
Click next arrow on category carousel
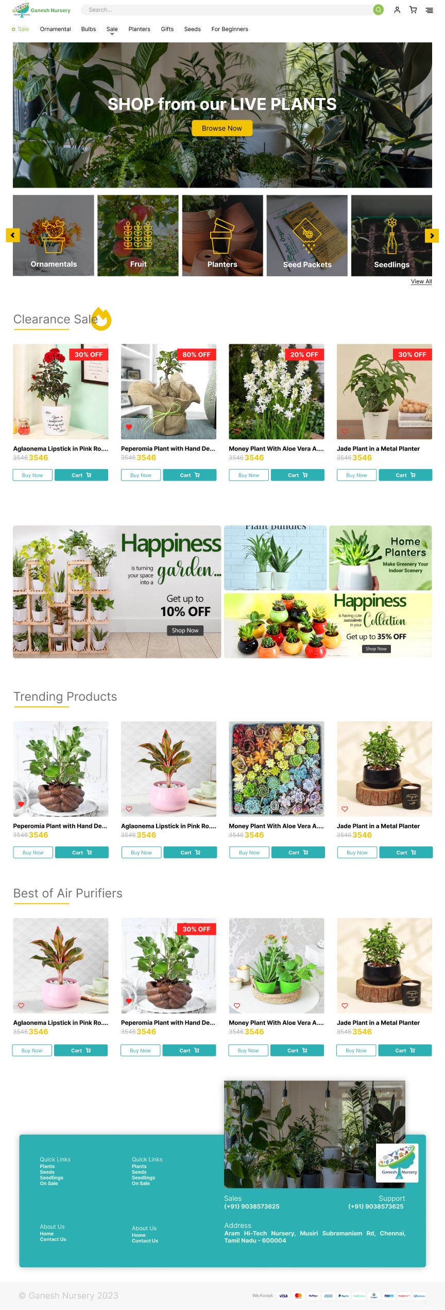[x=432, y=235]
